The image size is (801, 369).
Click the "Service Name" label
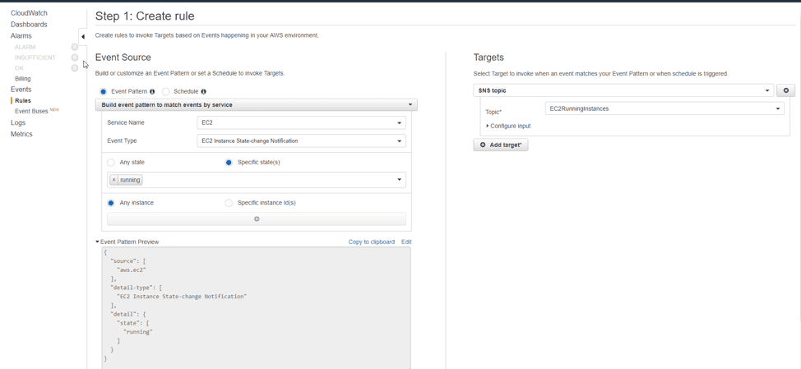[126, 123]
